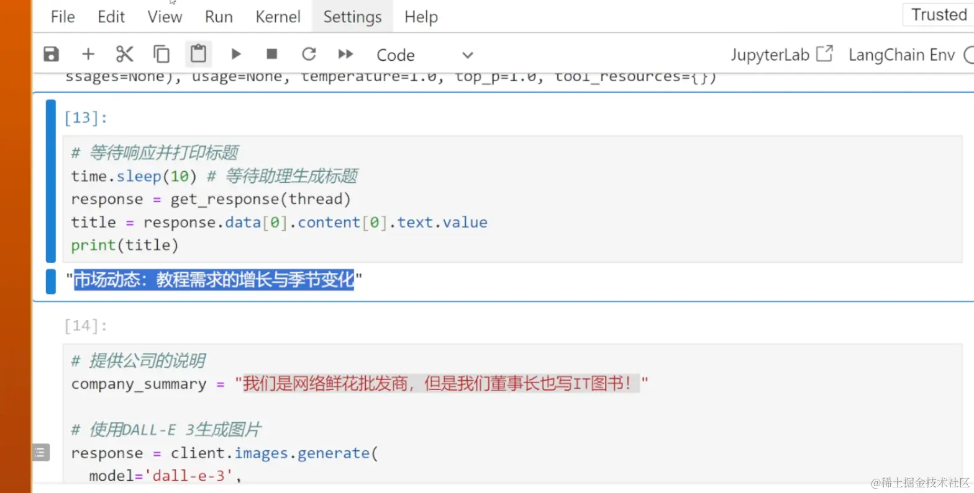The image size is (974, 493).
Task: Click the response.data[0].content[0] title line
Action: 279,222
